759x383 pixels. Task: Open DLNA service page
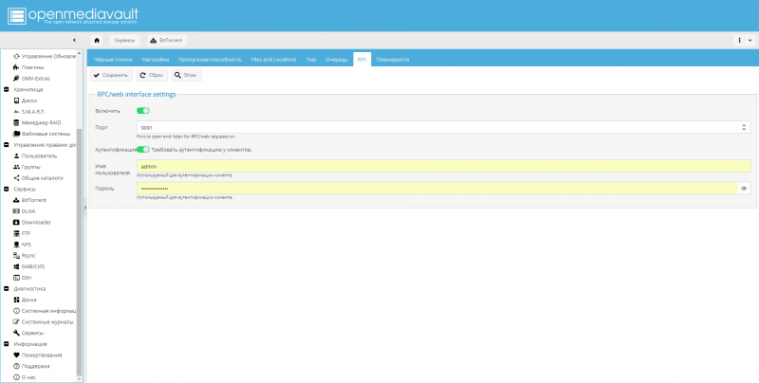point(28,211)
